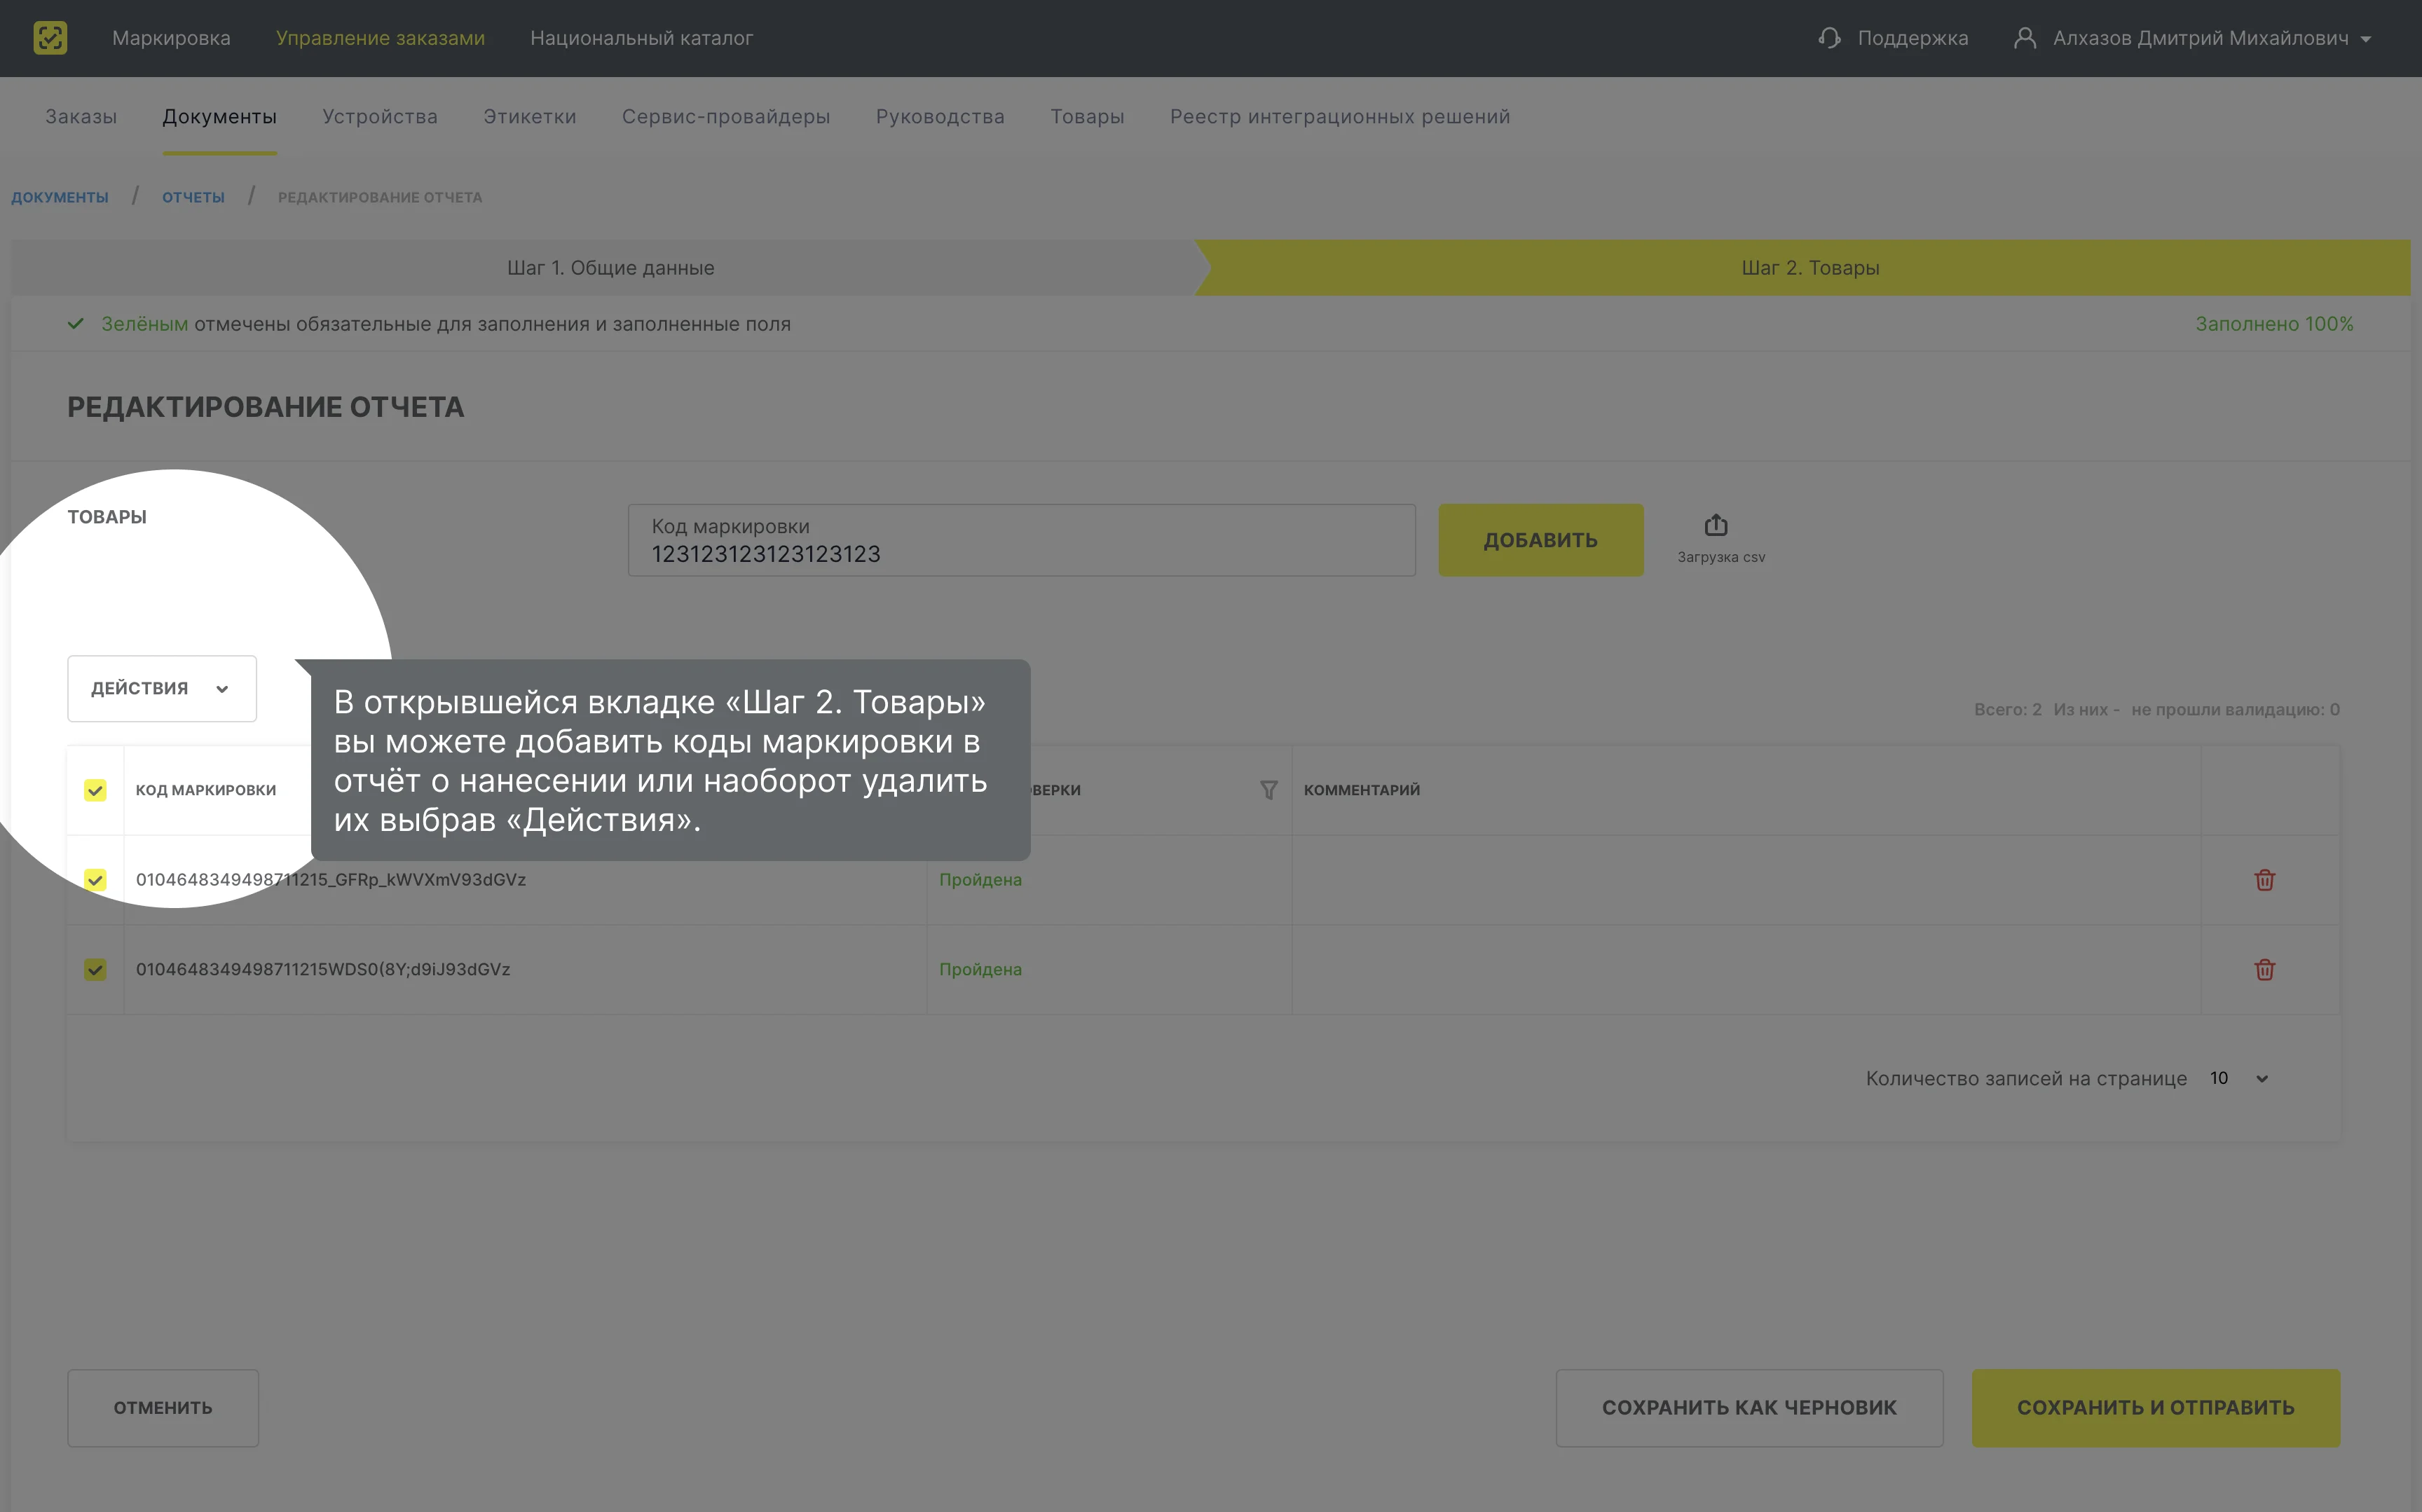
Task: Uncheck the checkbox for code ending GFRp_kWVXmV93dGVz
Action: [x=95, y=880]
